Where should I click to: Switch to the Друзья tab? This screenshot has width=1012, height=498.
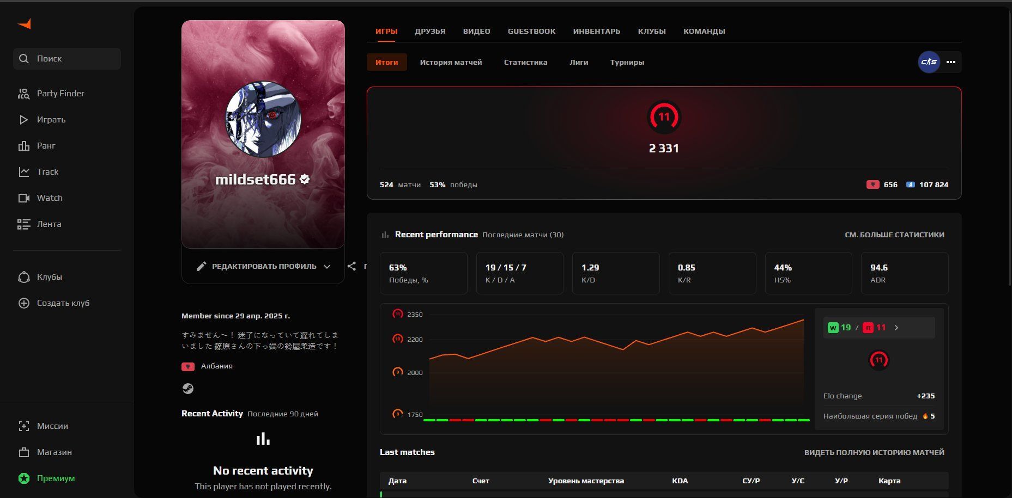[x=429, y=32]
